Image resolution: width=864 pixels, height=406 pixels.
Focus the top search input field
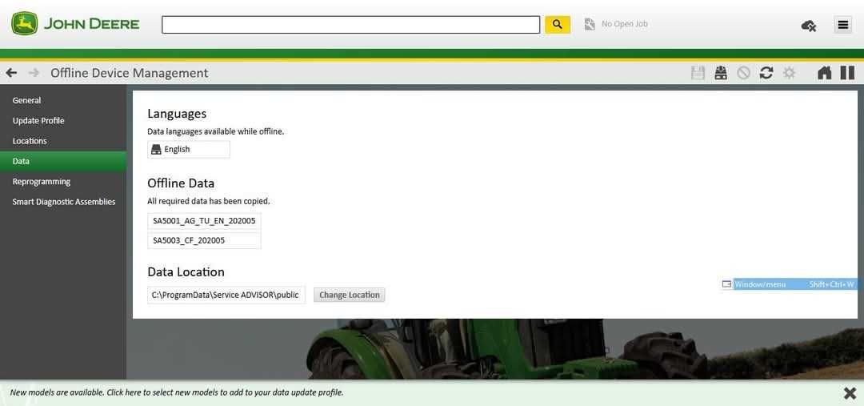[x=350, y=24]
